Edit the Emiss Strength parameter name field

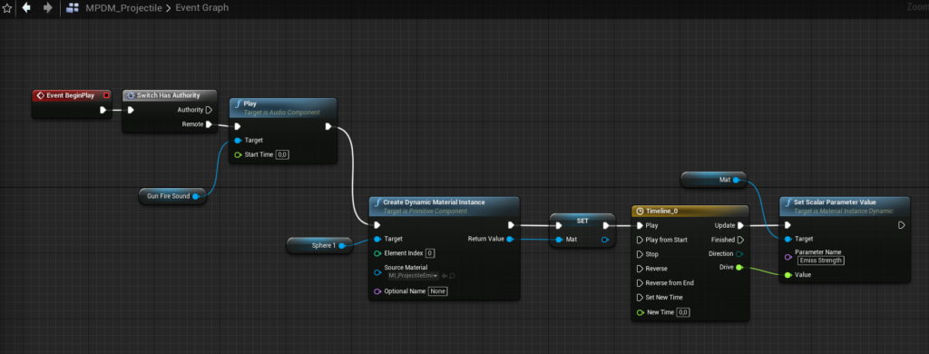point(820,261)
